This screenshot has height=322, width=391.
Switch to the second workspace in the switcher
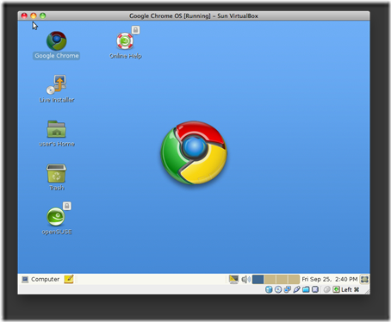(270, 279)
